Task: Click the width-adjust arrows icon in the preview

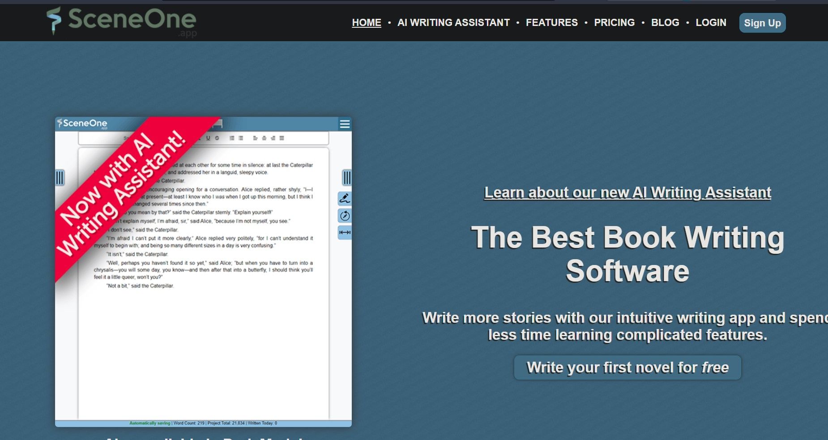Action: 344,233
